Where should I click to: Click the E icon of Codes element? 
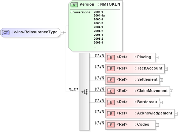pyautogui.click(x=111, y=125)
